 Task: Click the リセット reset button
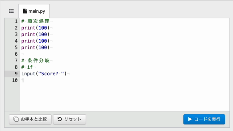pyautogui.click(x=70, y=119)
